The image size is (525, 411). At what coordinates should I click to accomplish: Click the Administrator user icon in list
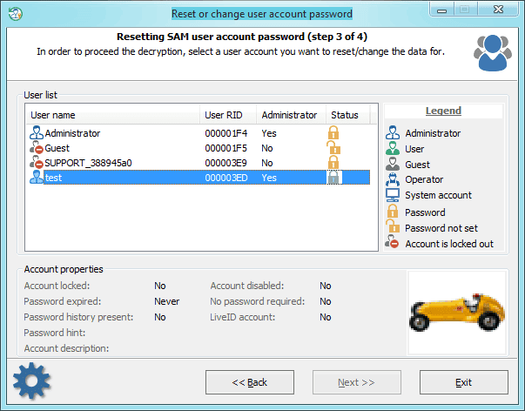(x=37, y=133)
